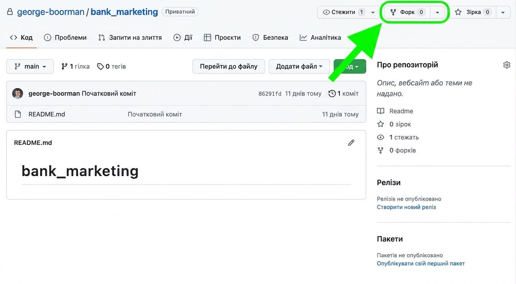
Task: Open the Додати файл dropdown
Action: coord(299,66)
